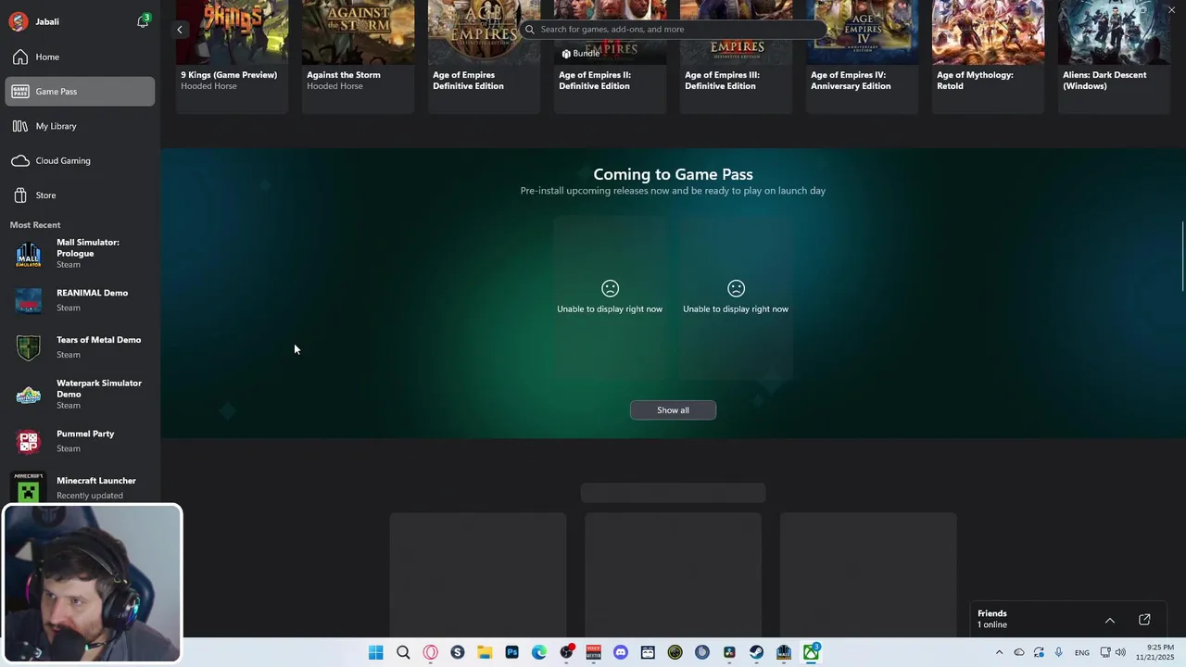The height and width of the screenshot is (667, 1186).
Task: Click the first Unable to display placeholder
Action: (610, 297)
